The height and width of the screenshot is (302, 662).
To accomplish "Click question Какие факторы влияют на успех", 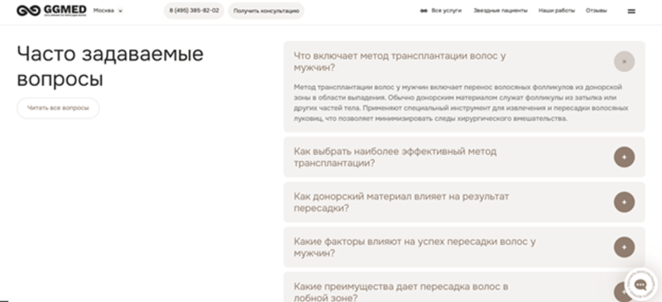I will (x=415, y=247).
